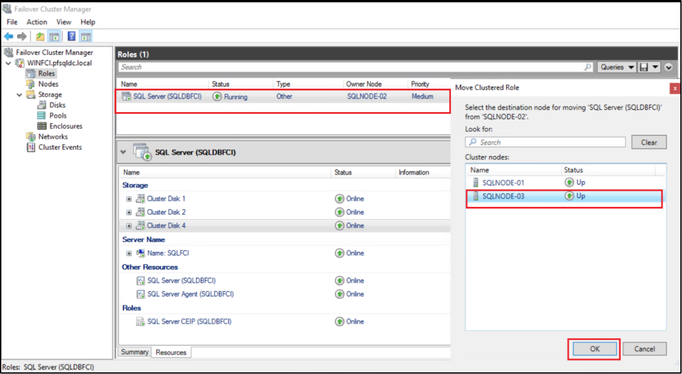
Task: Switch to the Summary tab
Action: click(x=135, y=352)
